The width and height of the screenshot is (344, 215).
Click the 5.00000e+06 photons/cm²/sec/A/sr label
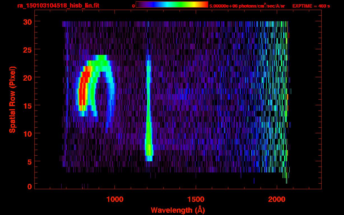pyautogui.click(x=247, y=6)
